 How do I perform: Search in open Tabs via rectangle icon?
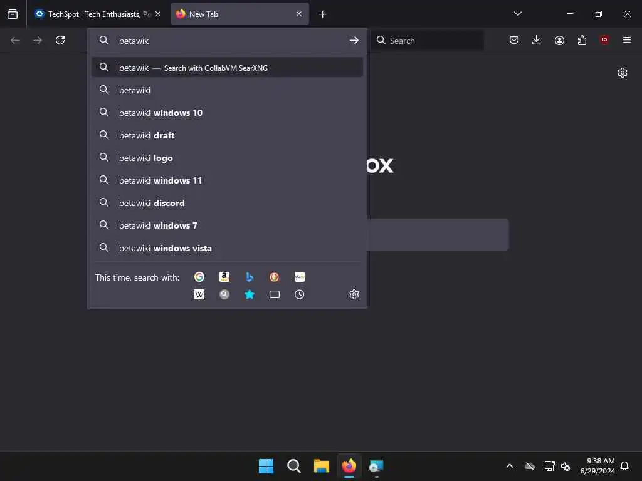point(275,294)
